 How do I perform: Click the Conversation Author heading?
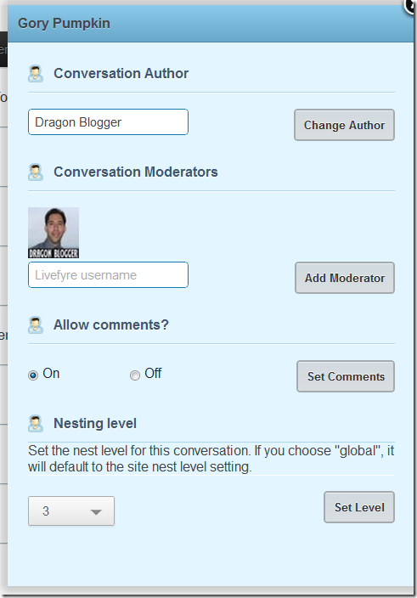(x=121, y=73)
